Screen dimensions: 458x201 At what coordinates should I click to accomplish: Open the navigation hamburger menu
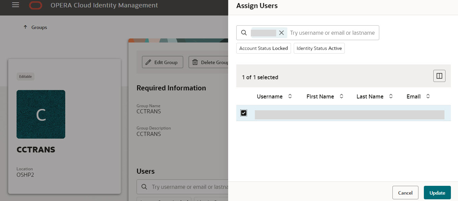pos(15,5)
